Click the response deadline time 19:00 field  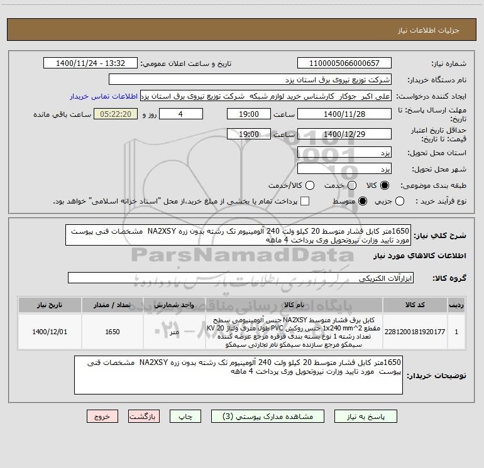249,114
